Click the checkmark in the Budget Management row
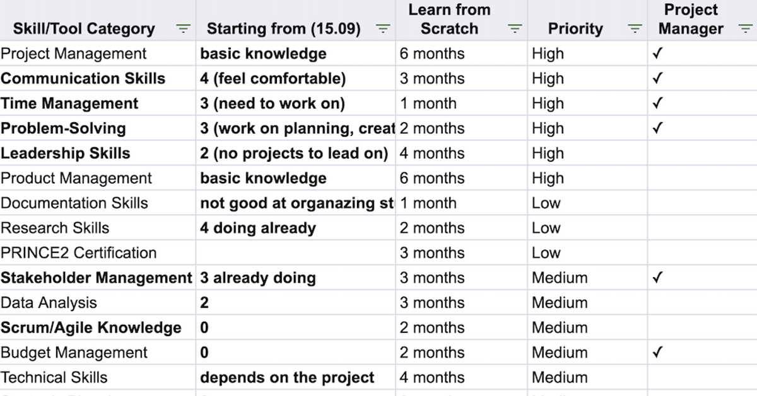Viewport: 757px width, 396px height. 659,352
